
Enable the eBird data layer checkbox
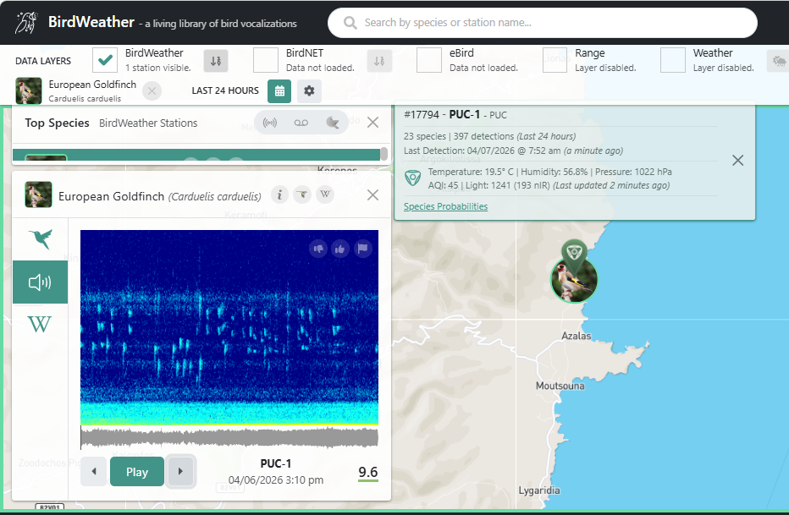pos(429,60)
